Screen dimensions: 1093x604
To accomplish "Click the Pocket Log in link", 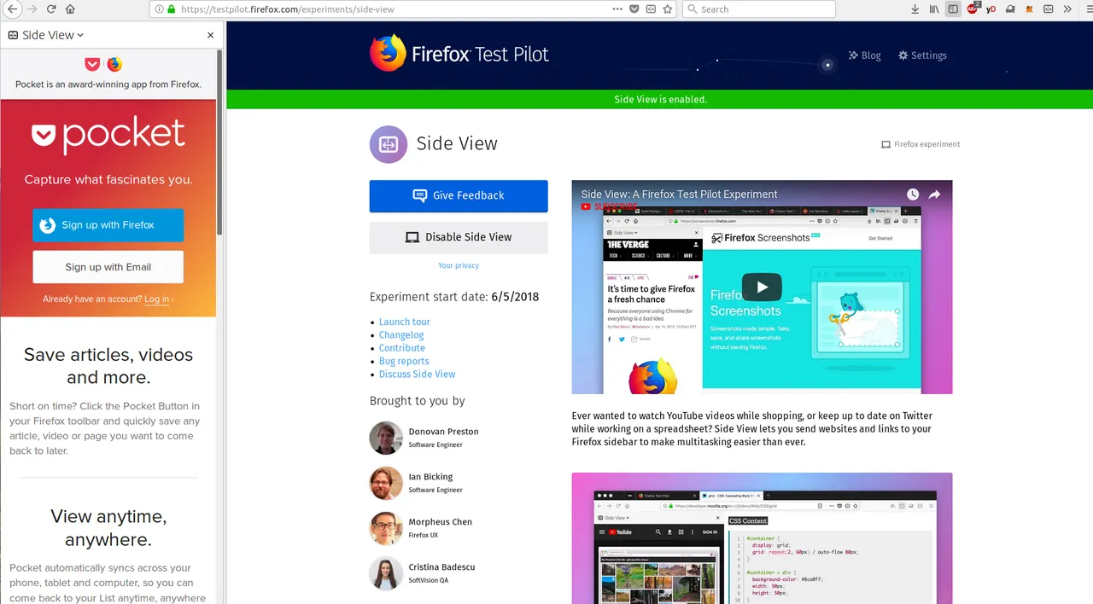I will click(157, 299).
